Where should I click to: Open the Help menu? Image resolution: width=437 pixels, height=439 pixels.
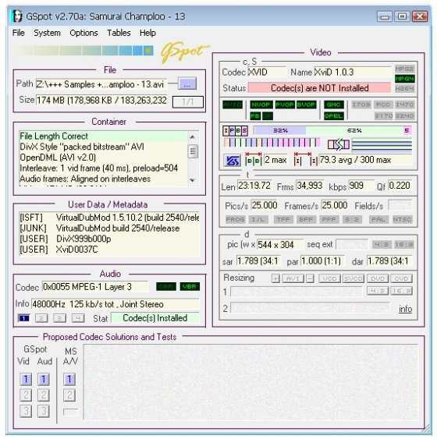pos(147,33)
